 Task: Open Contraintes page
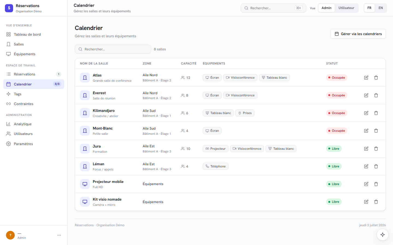34,104
